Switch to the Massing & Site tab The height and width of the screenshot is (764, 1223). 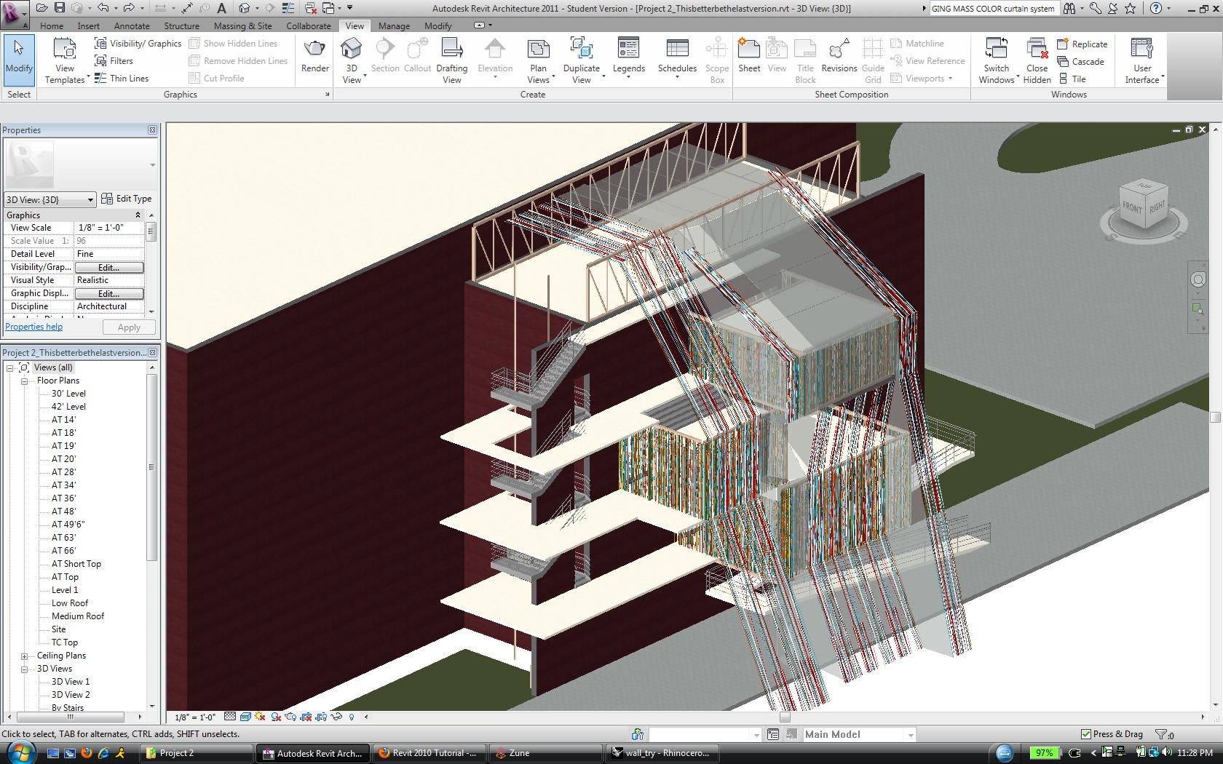pos(242,25)
